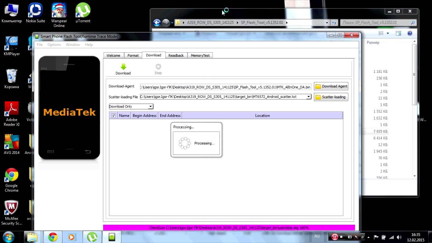The height and width of the screenshot is (243, 432).
Task: Switch to the MemoryTest tab
Action: coord(200,55)
